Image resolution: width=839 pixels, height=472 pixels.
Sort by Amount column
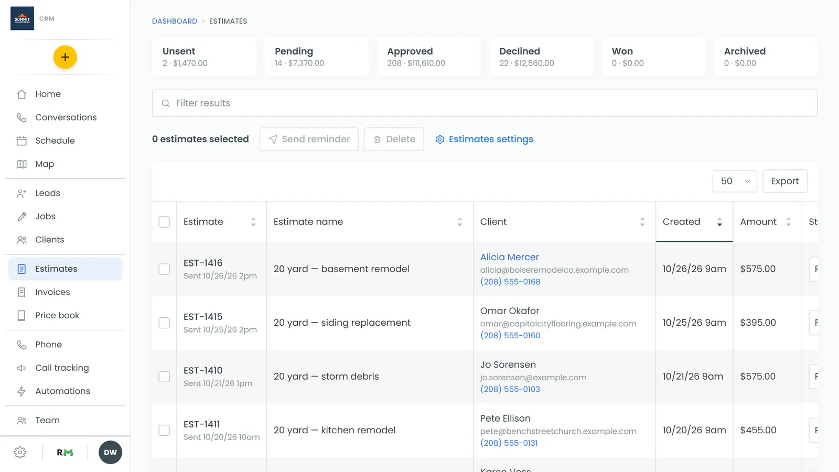767,222
